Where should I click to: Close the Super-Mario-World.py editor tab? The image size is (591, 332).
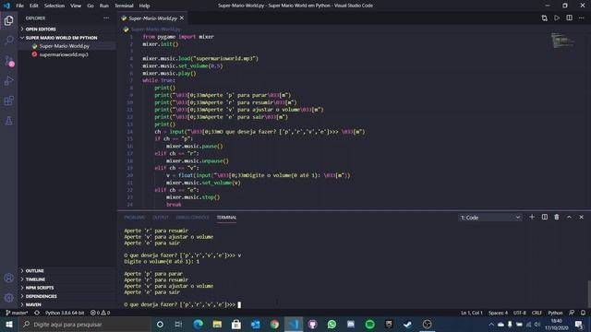tap(182, 18)
